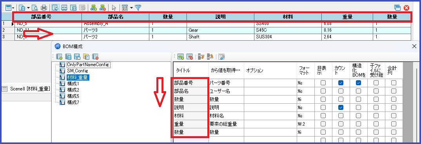Screen dimensions: 421x144
Task: Uncheck カウント for 部品番号 row
Action: coord(341,83)
